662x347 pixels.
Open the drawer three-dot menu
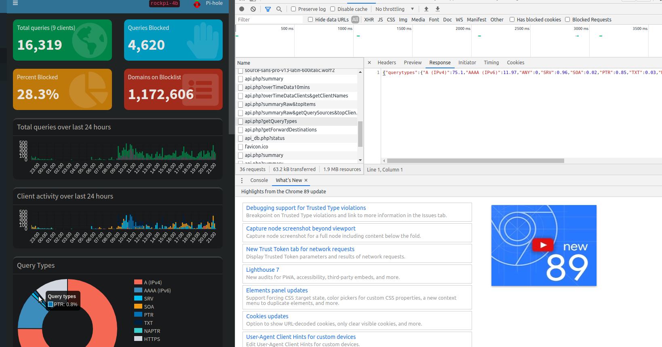tap(242, 180)
